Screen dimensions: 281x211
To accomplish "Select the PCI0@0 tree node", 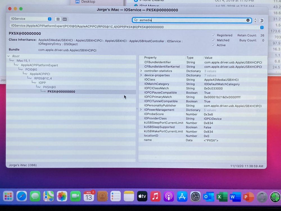I will pyautogui.click(x=31, y=69).
